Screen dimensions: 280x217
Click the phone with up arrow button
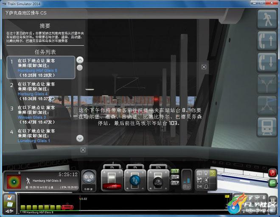(267, 41)
